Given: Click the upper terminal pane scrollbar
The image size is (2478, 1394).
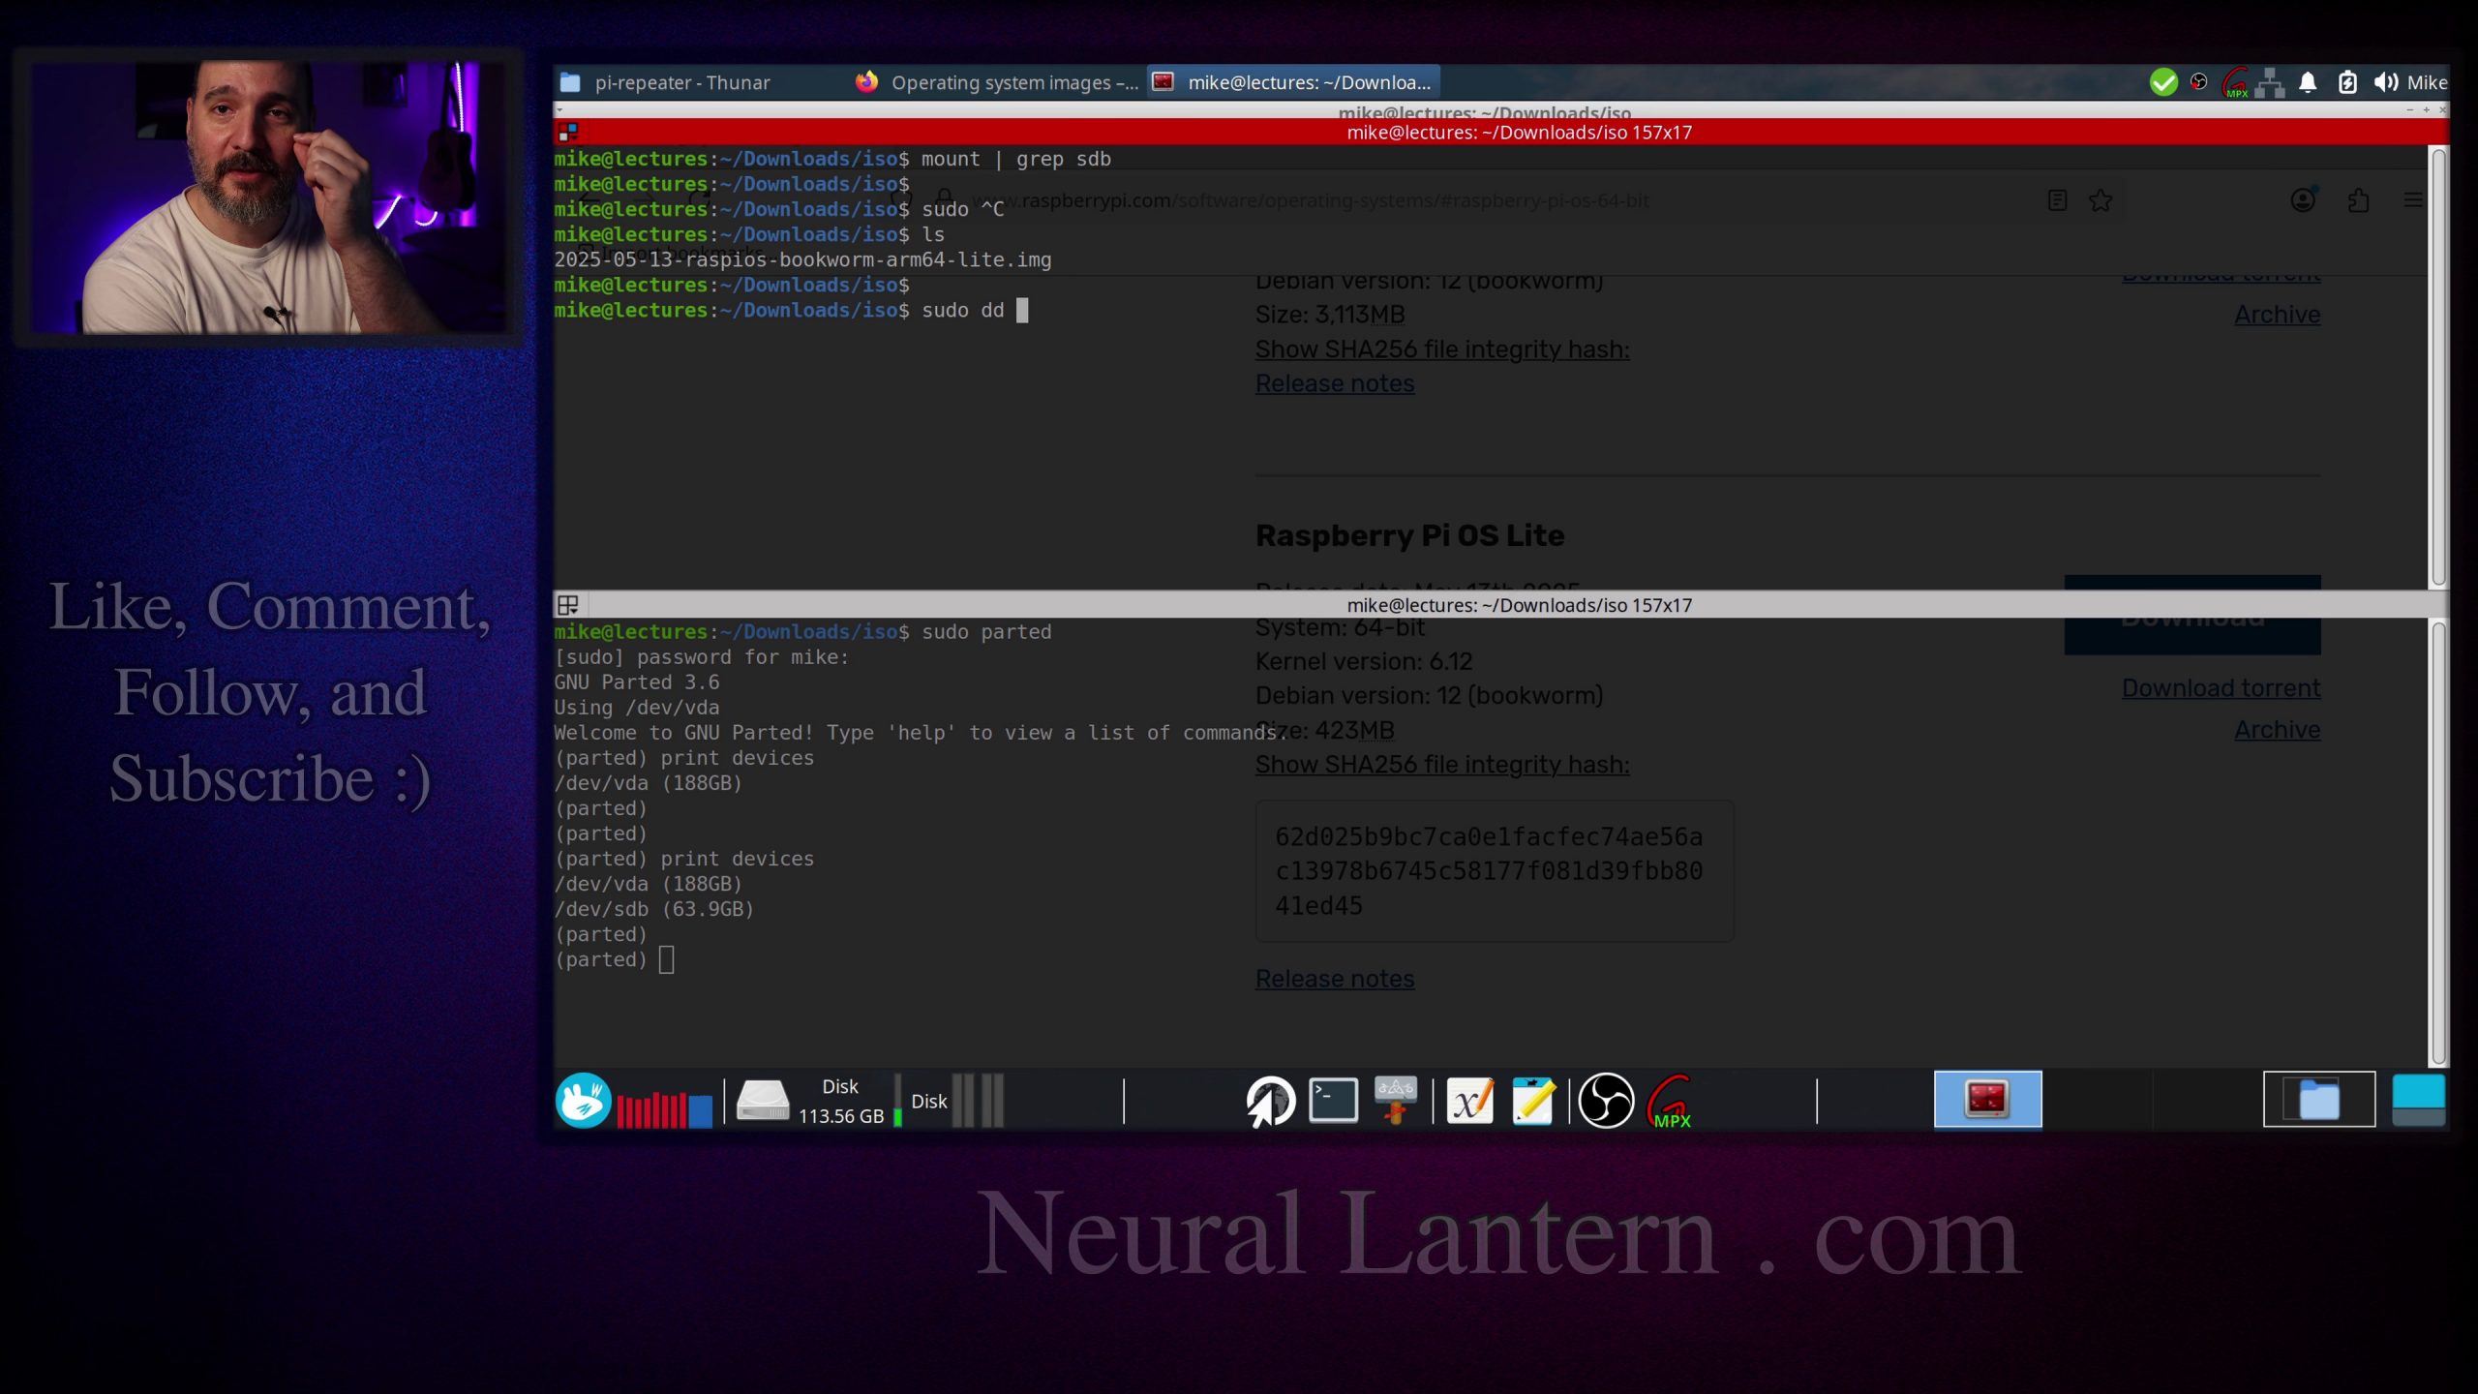Looking at the screenshot, I should coord(2439,367).
